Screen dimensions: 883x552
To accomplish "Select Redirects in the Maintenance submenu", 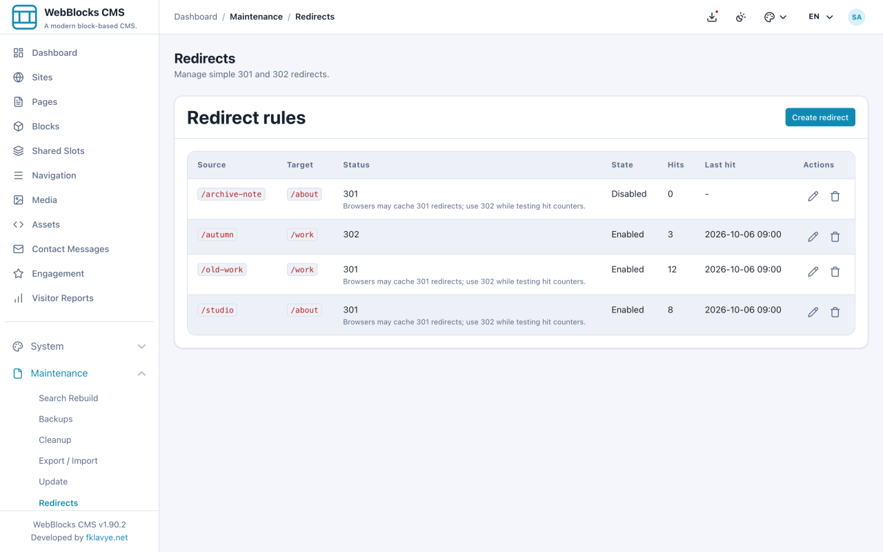I will tap(58, 503).
